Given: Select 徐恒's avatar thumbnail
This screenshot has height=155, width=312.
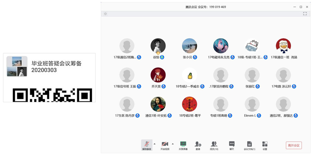Looking at the screenshot, I should pyautogui.click(x=158, y=46).
